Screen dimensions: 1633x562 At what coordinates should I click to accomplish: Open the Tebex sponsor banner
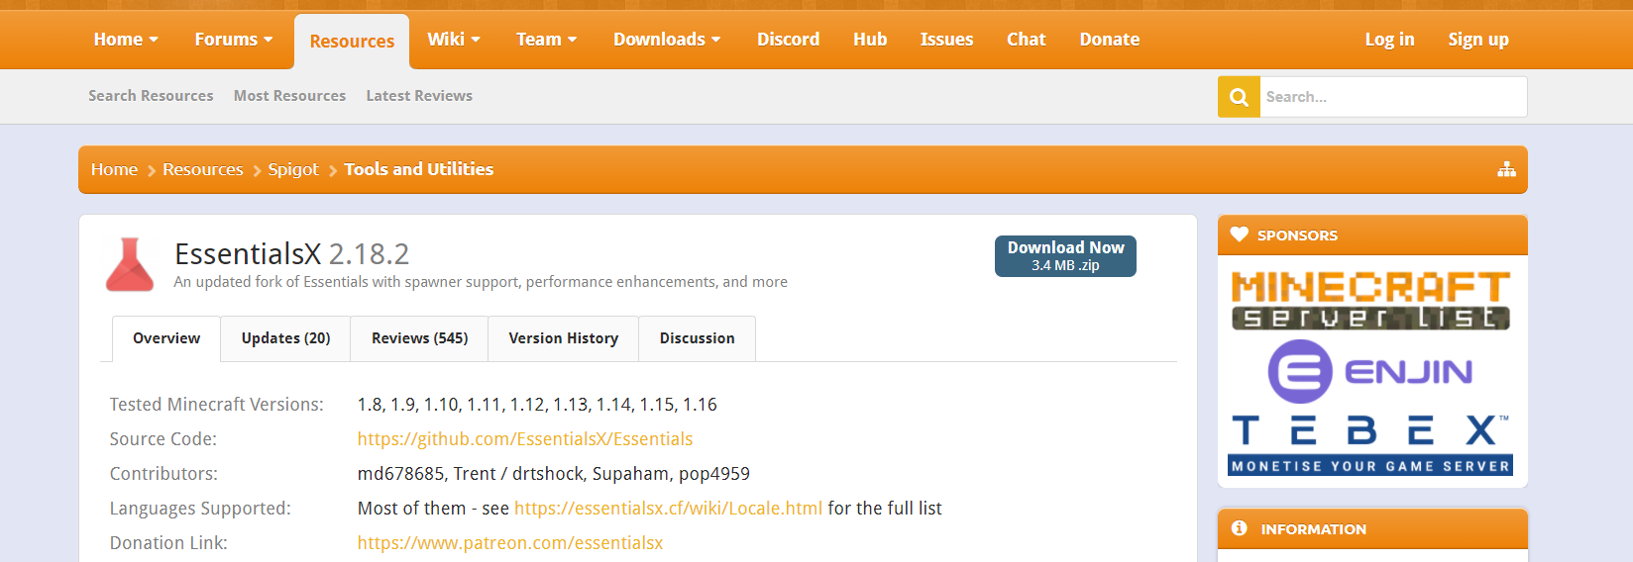pos(1370,445)
